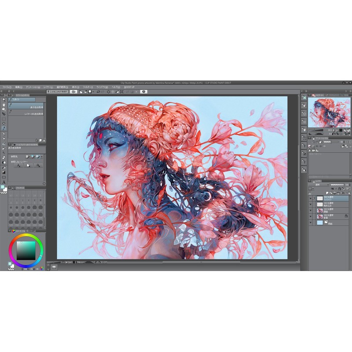The image size is (352, 352).
Task: Click the Navigator zoom slider
Action: 316,130
